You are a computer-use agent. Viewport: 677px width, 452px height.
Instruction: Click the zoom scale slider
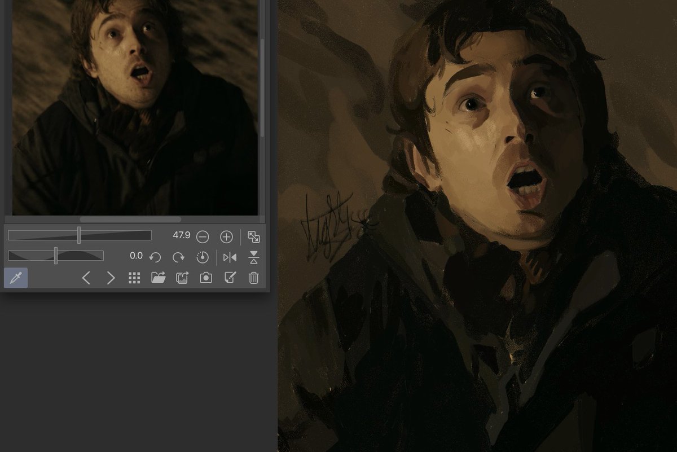coord(80,235)
